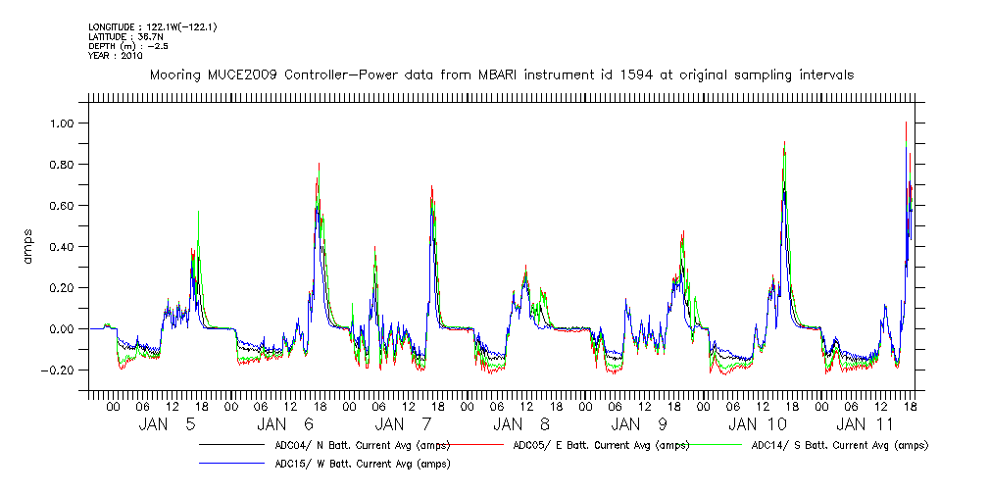Screen dimensions: 989x494
Task: Select the JAN 7 date label
Action: click(x=403, y=424)
